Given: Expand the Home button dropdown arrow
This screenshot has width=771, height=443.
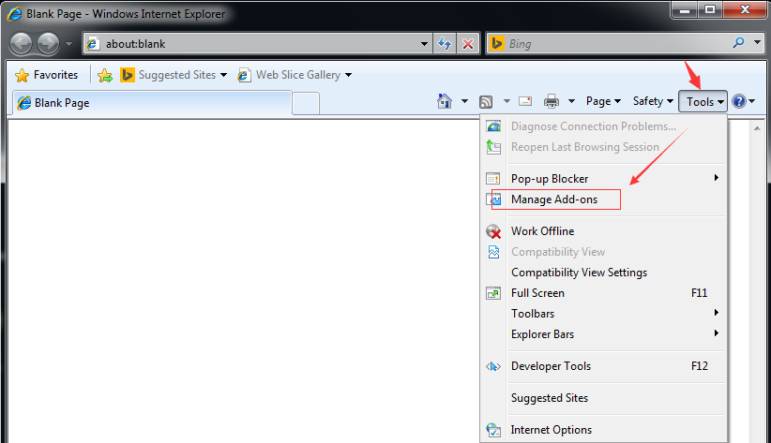Looking at the screenshot, I should click(464, 102).
